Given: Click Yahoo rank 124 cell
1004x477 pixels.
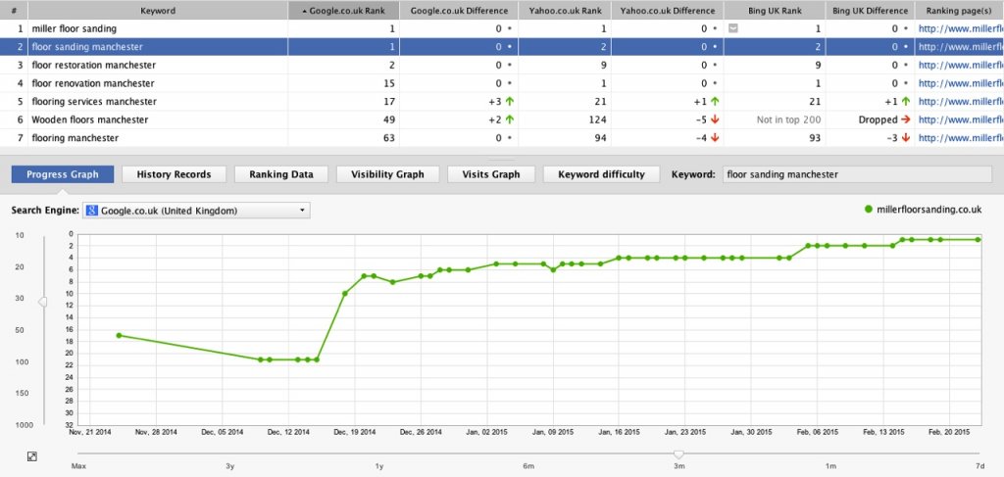Looking at the screenshot, I should [x=565, y=119].
